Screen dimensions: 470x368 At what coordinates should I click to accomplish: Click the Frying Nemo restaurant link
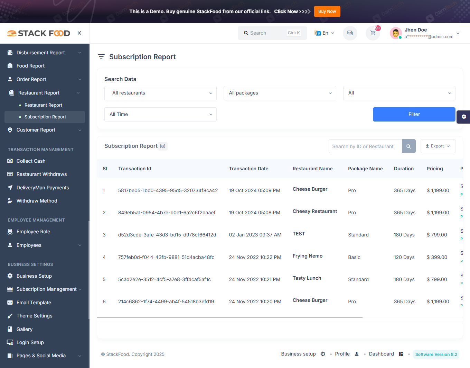click(308, 256)
